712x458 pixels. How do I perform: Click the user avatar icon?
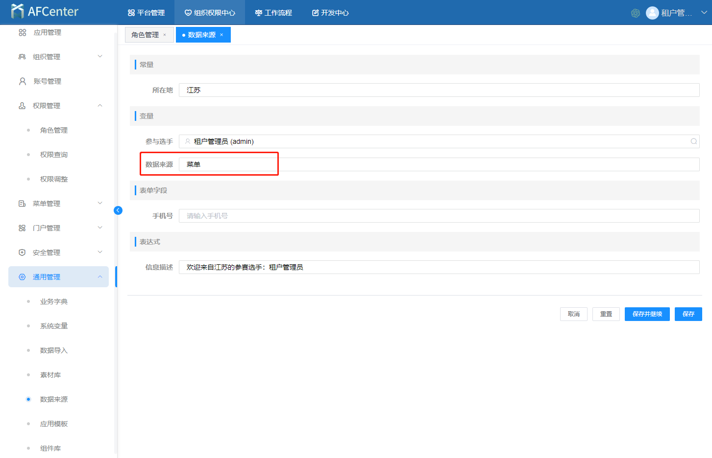click(652, 13)
